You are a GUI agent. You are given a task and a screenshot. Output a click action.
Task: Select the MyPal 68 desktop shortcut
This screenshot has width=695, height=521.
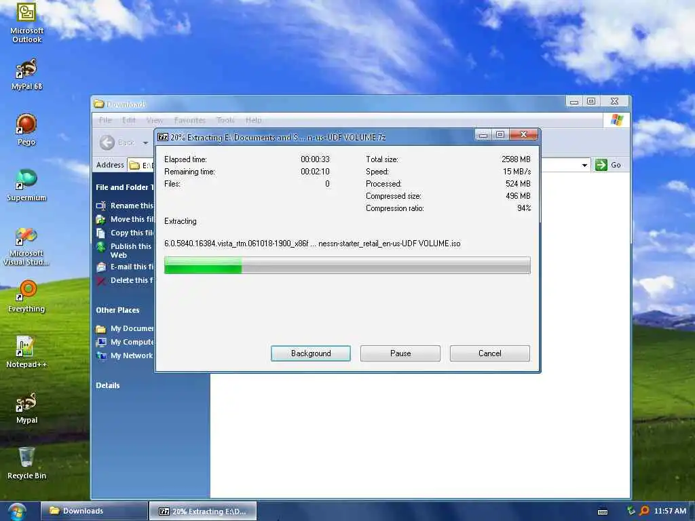click(x=26, y=74)
